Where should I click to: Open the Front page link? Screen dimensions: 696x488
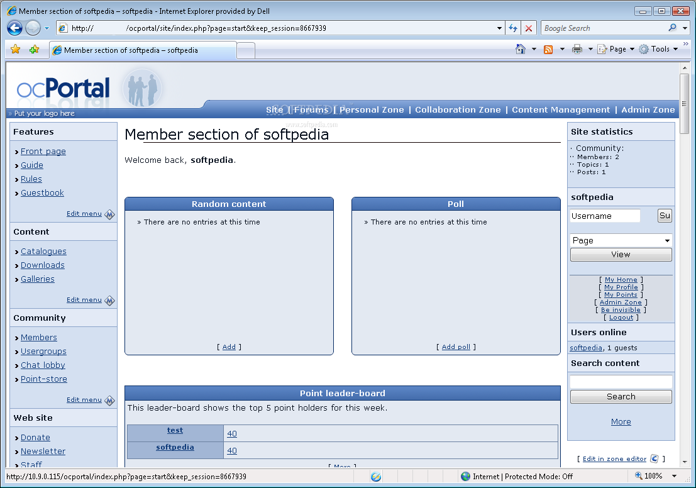[x=43, y=152]
